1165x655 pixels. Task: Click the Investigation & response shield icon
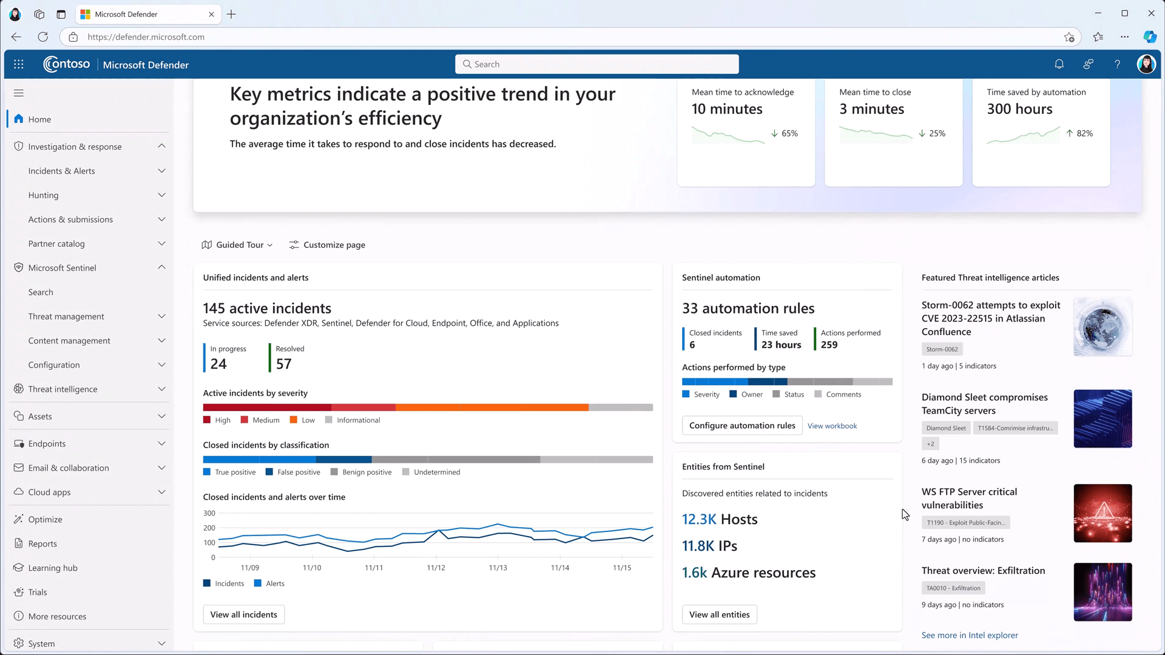coord(19,146)
